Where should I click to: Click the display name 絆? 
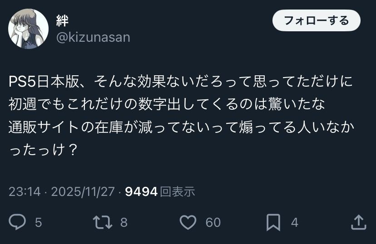tap(62, 20)
